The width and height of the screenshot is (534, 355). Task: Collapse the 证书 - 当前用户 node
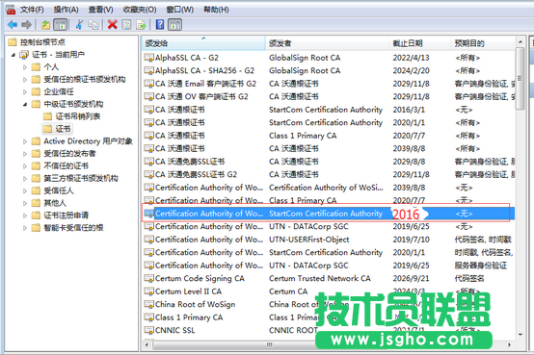(x=13, y=55)
